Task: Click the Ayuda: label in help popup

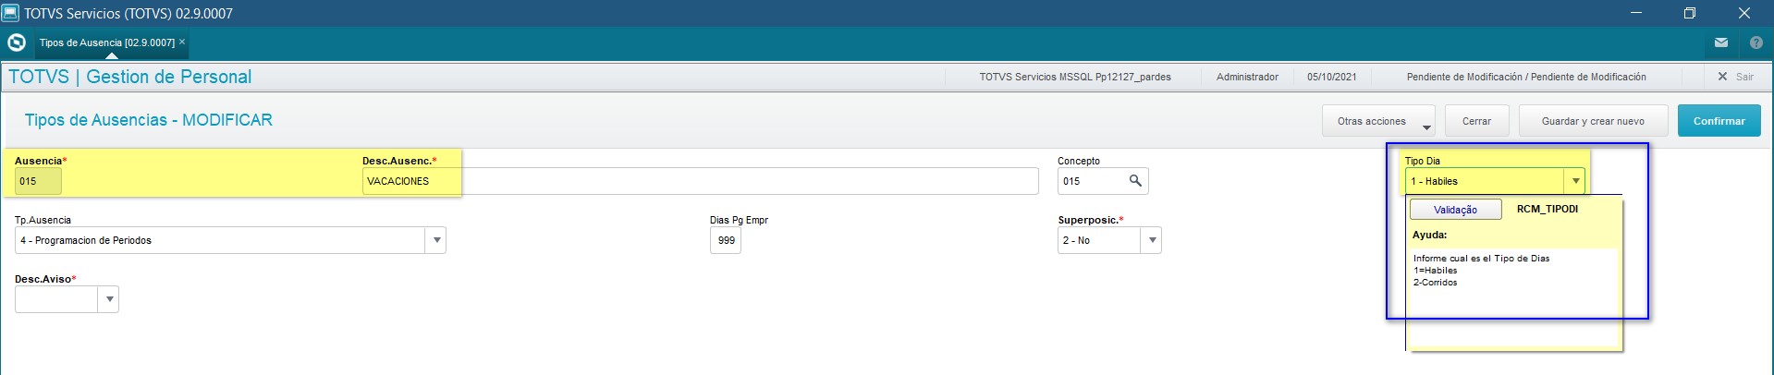Action: pyautogui.click(x=1429, y=235)
